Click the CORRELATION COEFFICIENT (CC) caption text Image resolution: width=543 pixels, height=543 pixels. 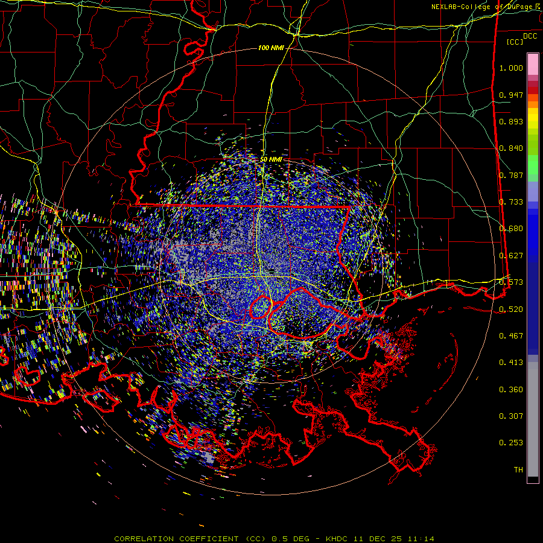(190, 539)
